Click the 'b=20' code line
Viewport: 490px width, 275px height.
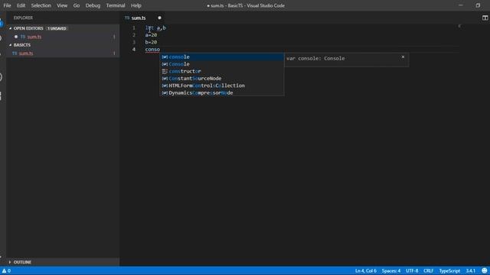tap(151, 43)
